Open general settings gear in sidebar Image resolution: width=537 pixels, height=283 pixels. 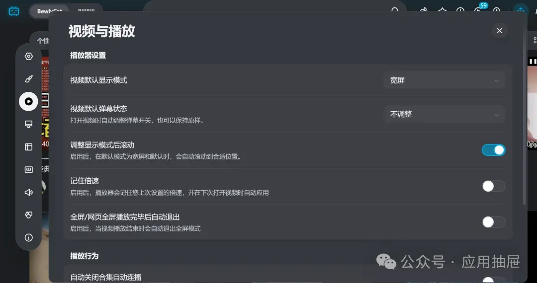point(29,57)
